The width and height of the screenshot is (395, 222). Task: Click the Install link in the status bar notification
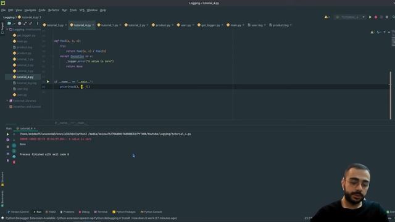pos(126,218)
